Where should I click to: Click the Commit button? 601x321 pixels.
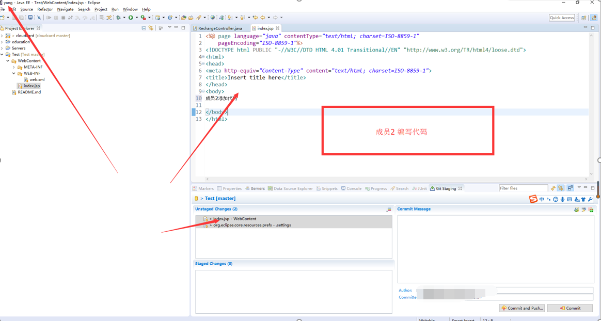pyautogui.click(x=570, y=308)
